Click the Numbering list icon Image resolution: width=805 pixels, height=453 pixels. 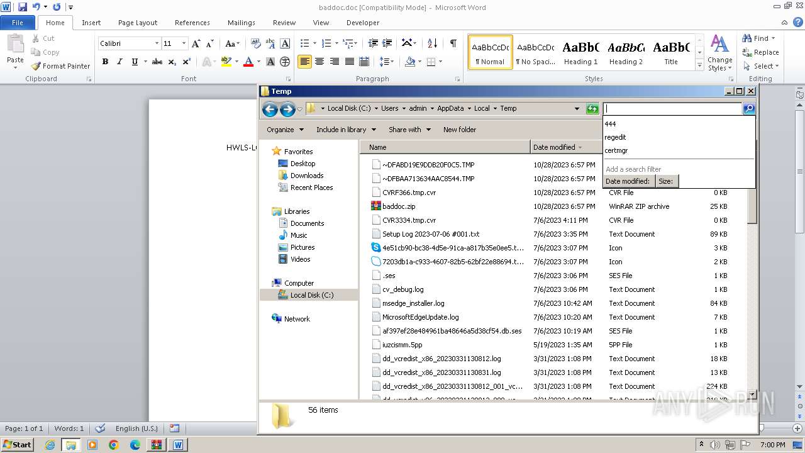[326, 43]
